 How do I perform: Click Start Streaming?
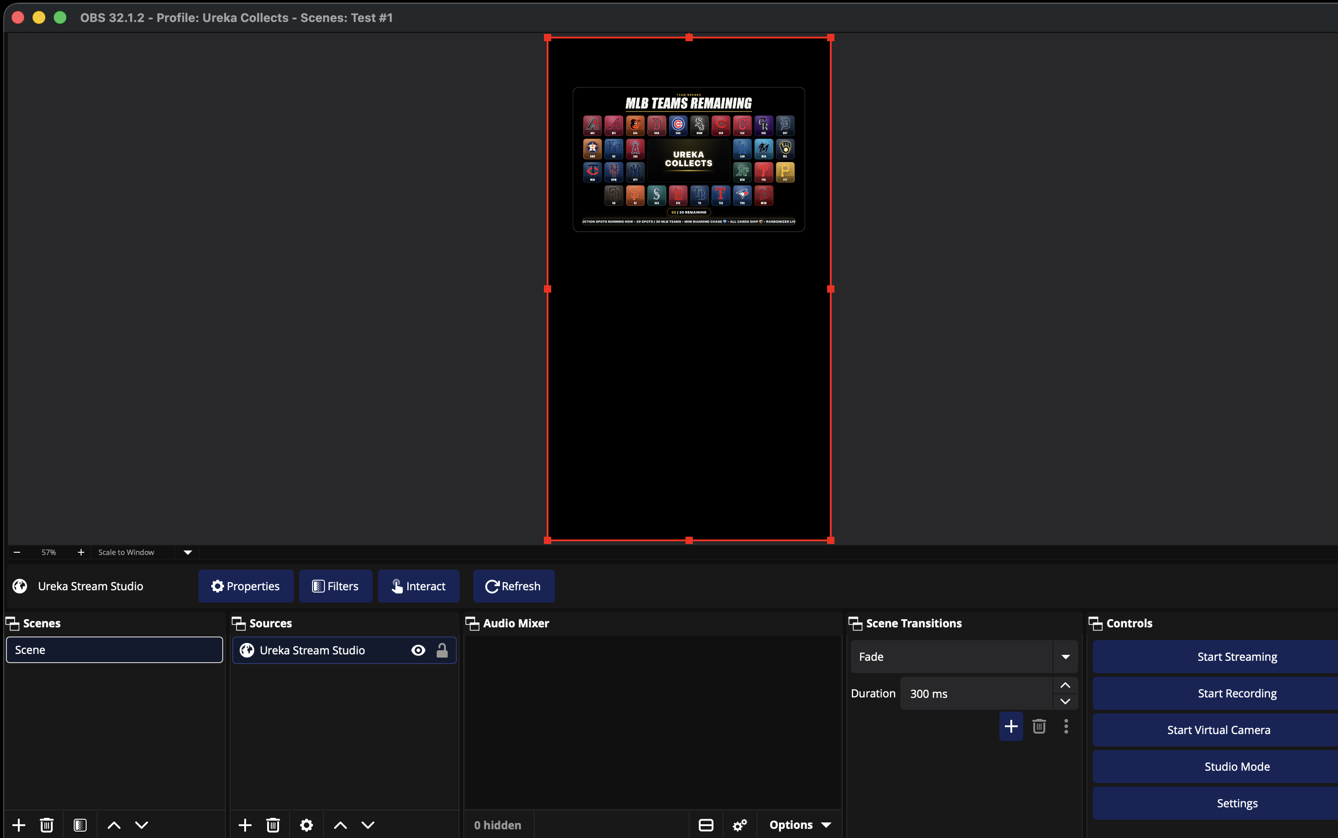click(x=1216, y=657)
